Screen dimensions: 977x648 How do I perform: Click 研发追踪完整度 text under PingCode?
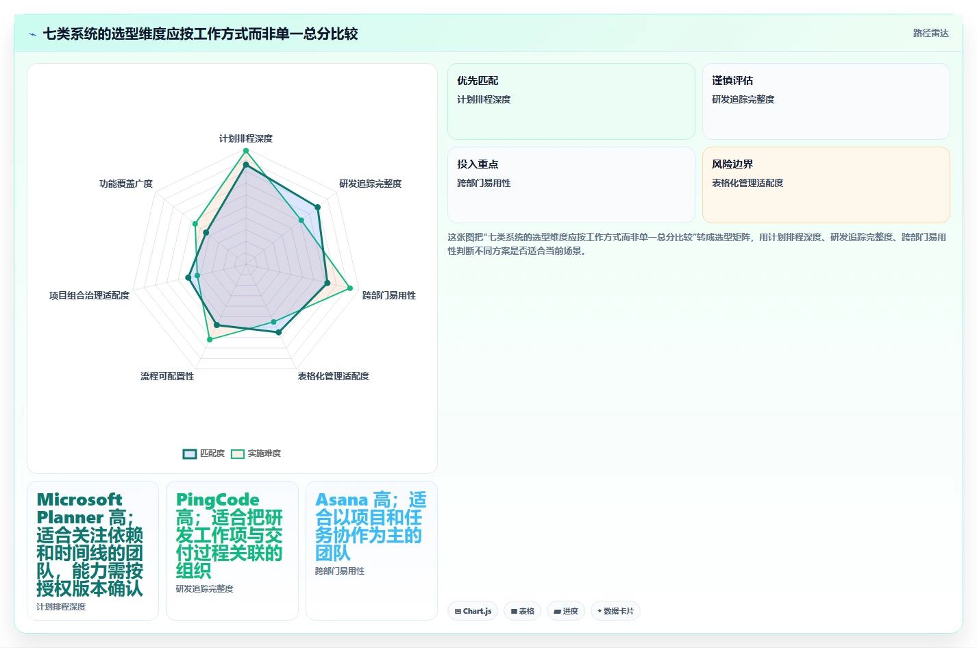pos(204,589)
